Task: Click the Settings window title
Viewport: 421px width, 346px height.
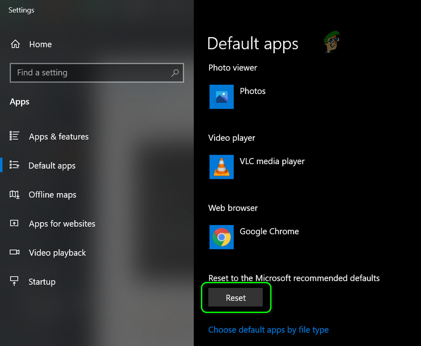Action: point(21,10)
